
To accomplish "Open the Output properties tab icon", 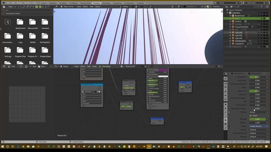I will [x=226, y=87].
